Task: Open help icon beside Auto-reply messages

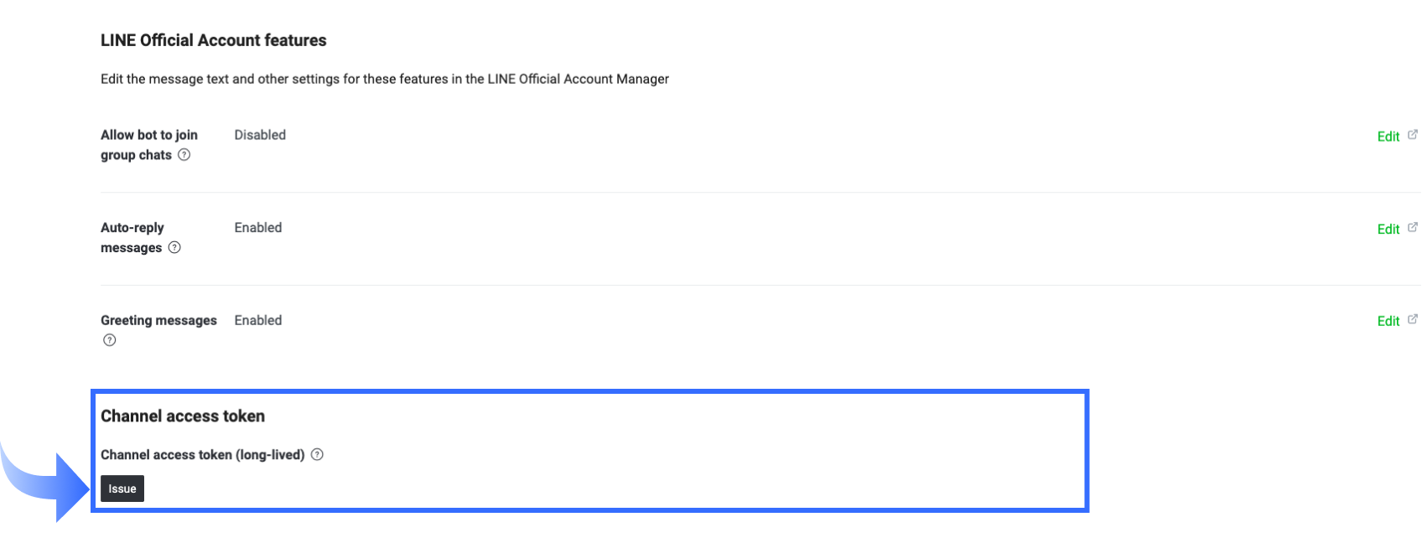Action: tap(174, 247)
